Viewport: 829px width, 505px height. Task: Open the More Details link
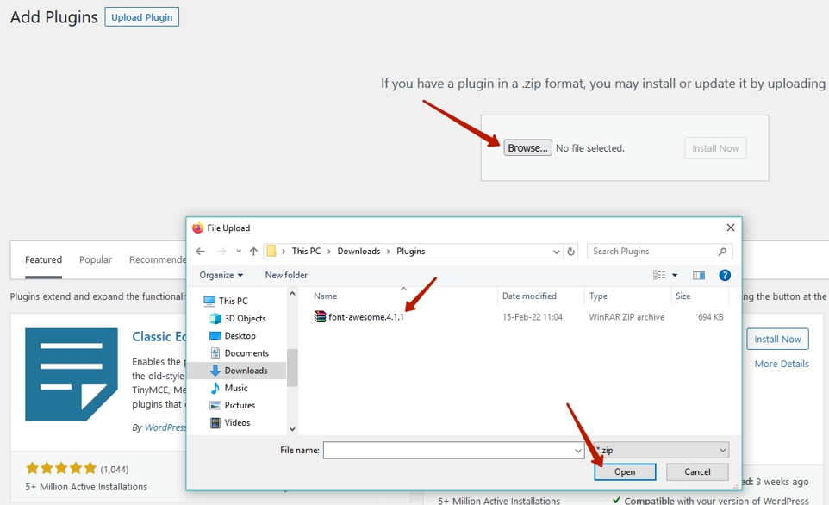[x=782, y=364]
